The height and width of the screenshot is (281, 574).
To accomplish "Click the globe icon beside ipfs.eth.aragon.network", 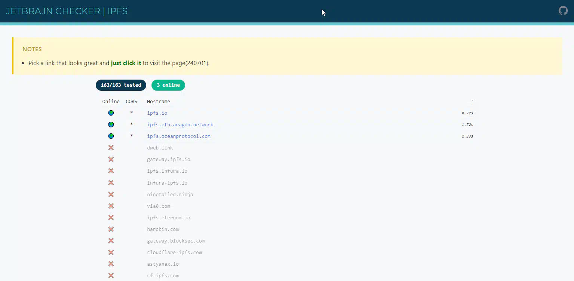I will pyautogui.click(x=111, y=124).
